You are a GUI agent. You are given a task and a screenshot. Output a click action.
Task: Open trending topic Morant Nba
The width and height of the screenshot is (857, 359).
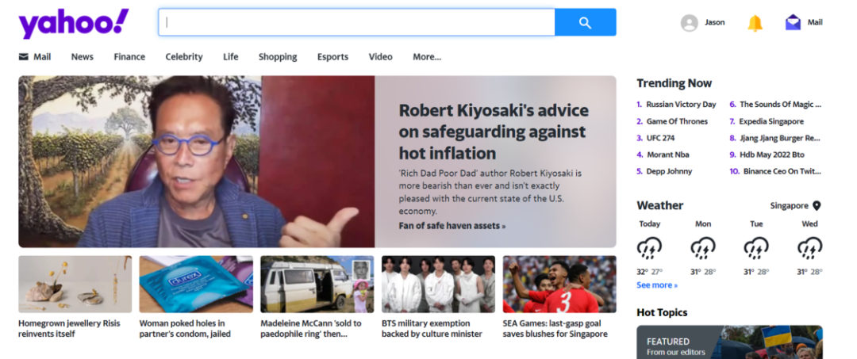click(668, 155)
